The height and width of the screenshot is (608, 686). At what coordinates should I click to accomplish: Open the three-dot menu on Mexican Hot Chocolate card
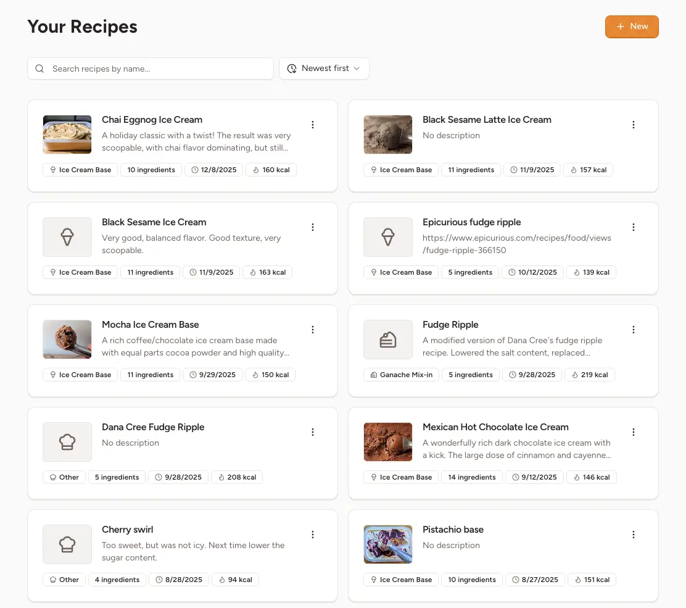point(634,432)
